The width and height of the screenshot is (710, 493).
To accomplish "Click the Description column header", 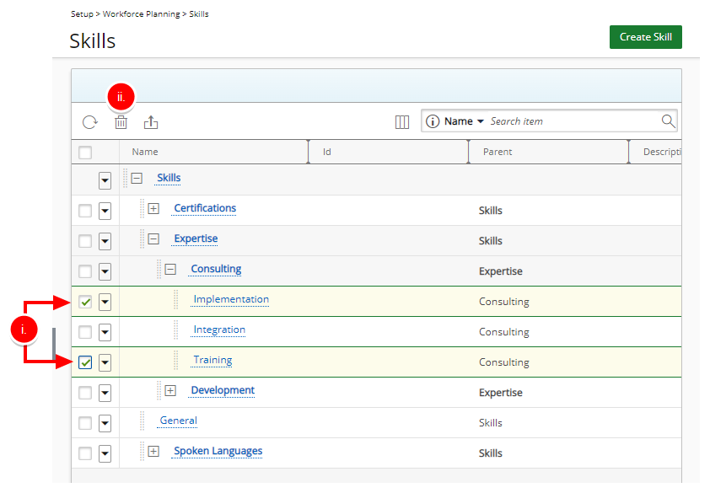I will pyautogui.click(x=662, y=152).
